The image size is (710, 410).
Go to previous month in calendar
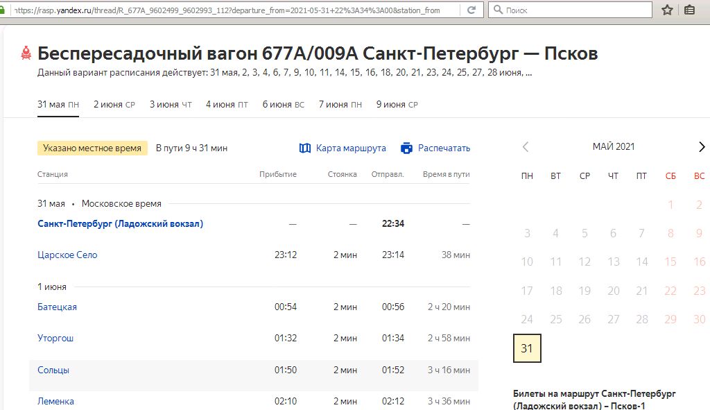tap(526, 147)
